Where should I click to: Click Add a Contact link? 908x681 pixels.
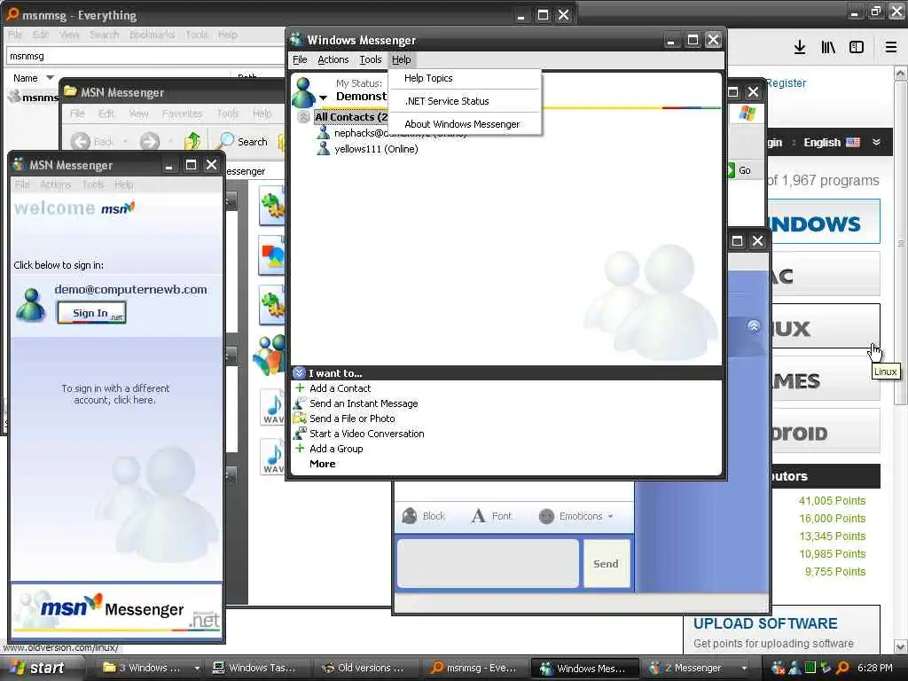[340, 388]
